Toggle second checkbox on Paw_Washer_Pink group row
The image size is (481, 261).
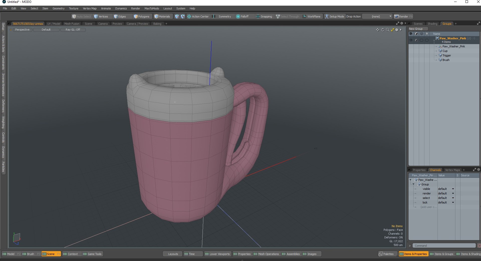click(x=427, y=40)
